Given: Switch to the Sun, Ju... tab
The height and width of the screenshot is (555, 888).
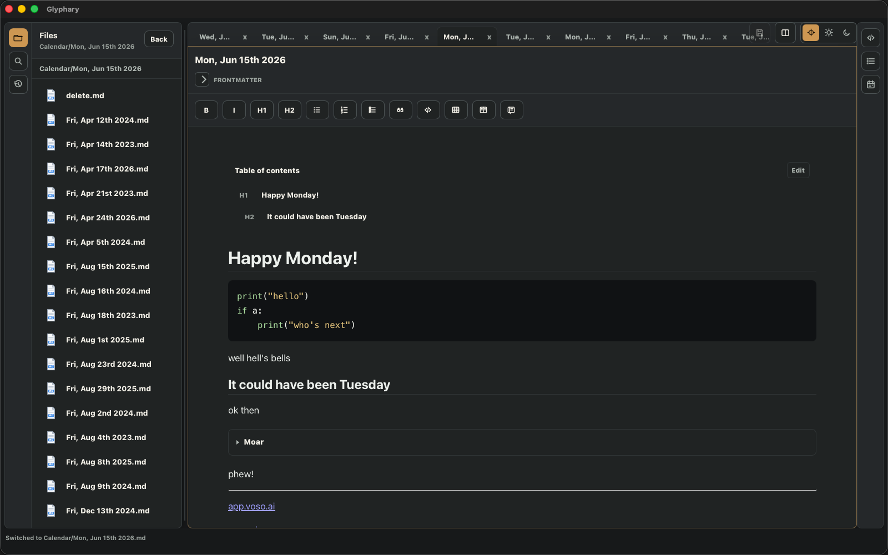Looking at the screenshot, I should pyautogui.click(x=340, y=37).
